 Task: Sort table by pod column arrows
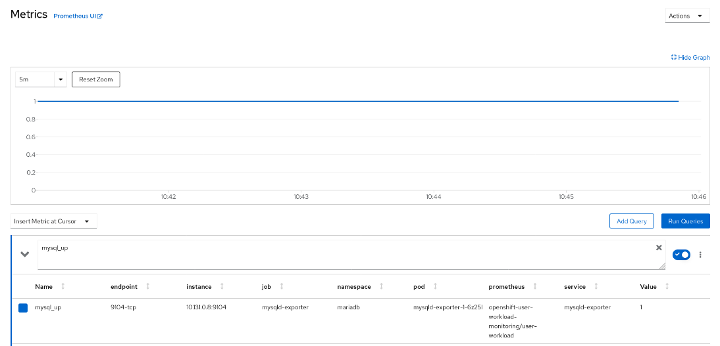435,286
